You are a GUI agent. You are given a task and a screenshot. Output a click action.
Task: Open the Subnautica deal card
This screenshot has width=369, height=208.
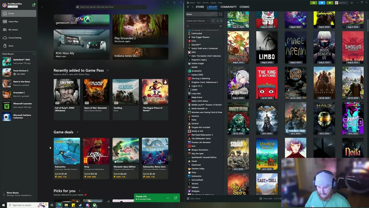click(67, 158)
